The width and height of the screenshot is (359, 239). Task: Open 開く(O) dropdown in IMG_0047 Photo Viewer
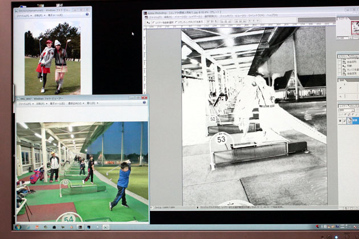tap(92, 103)
